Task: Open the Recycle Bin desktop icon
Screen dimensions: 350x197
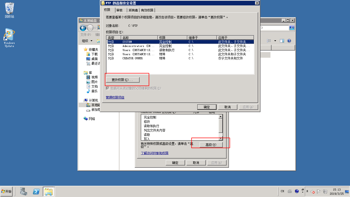Action: pyautogui.click(x=9, y=10)
